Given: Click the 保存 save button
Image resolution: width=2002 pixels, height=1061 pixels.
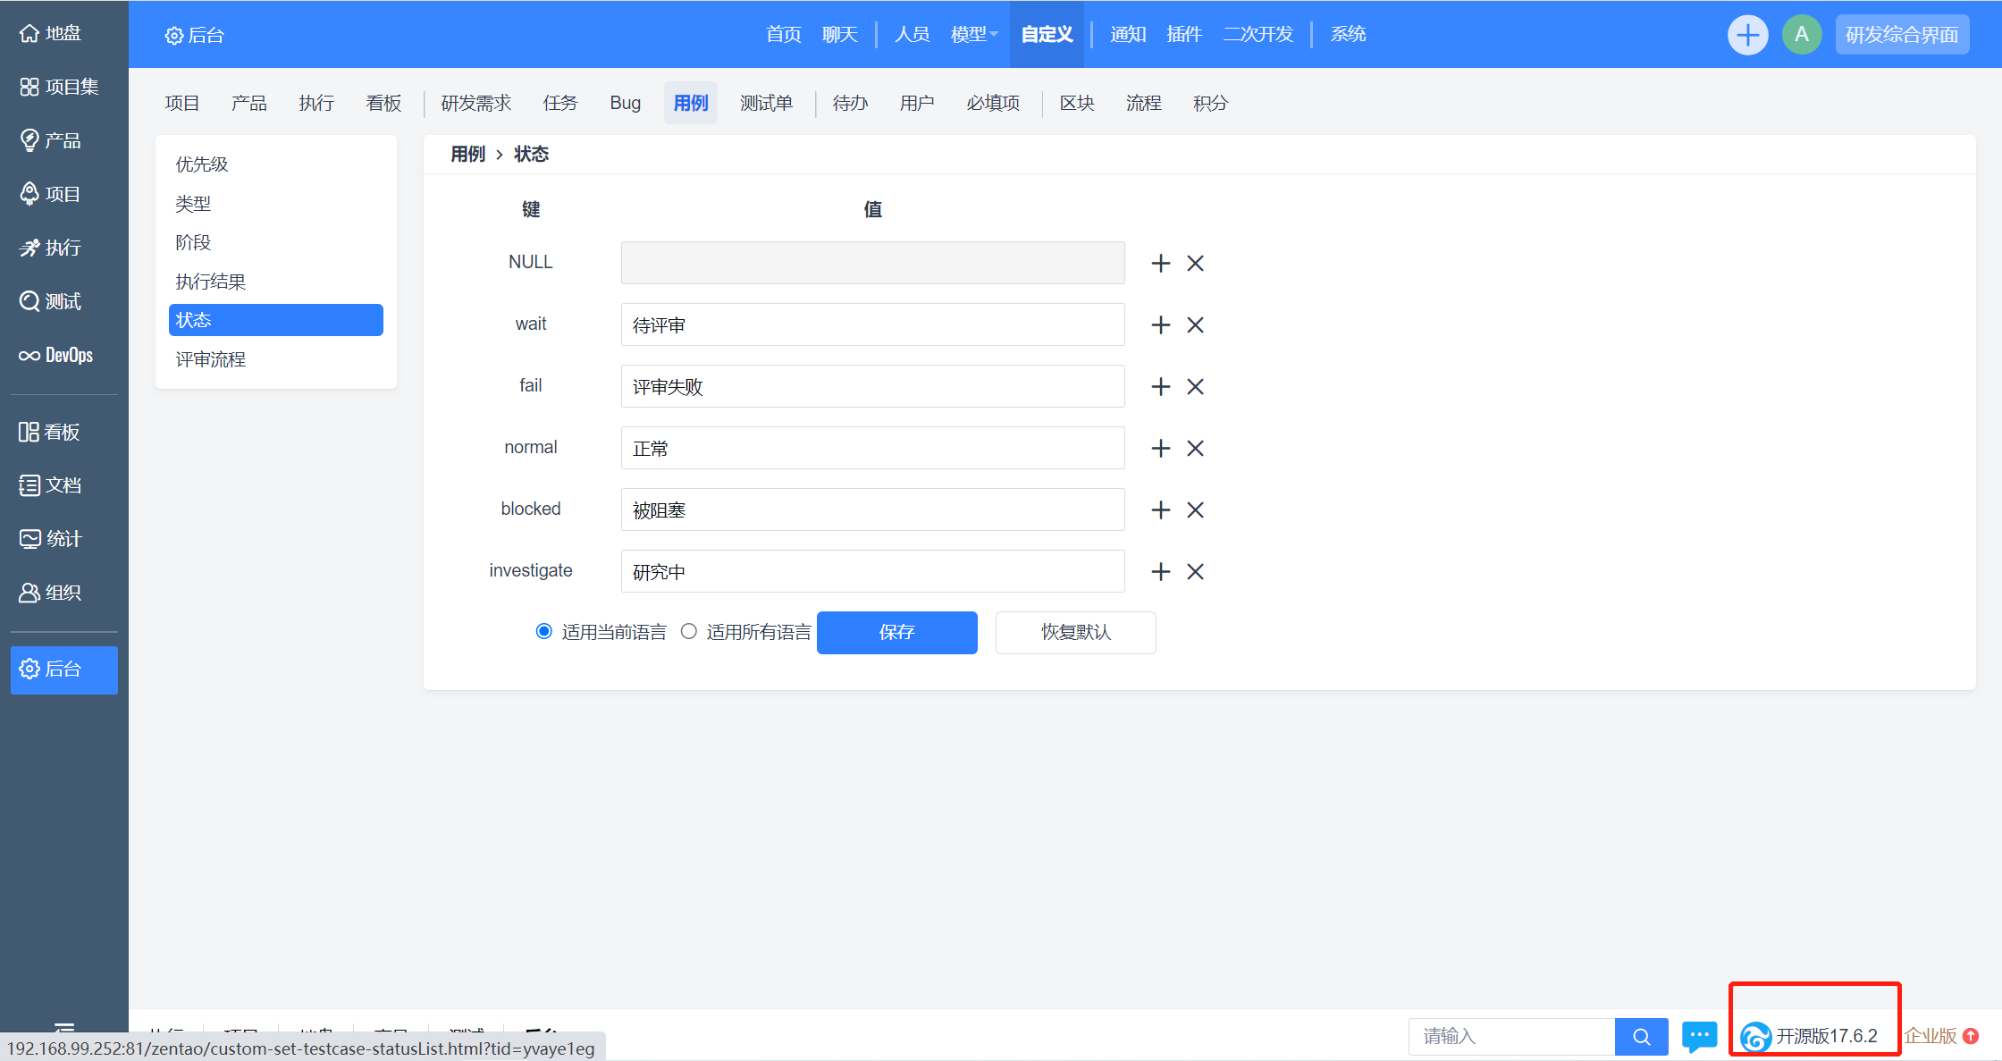Looking at the screenshot, I should [896, 633].
